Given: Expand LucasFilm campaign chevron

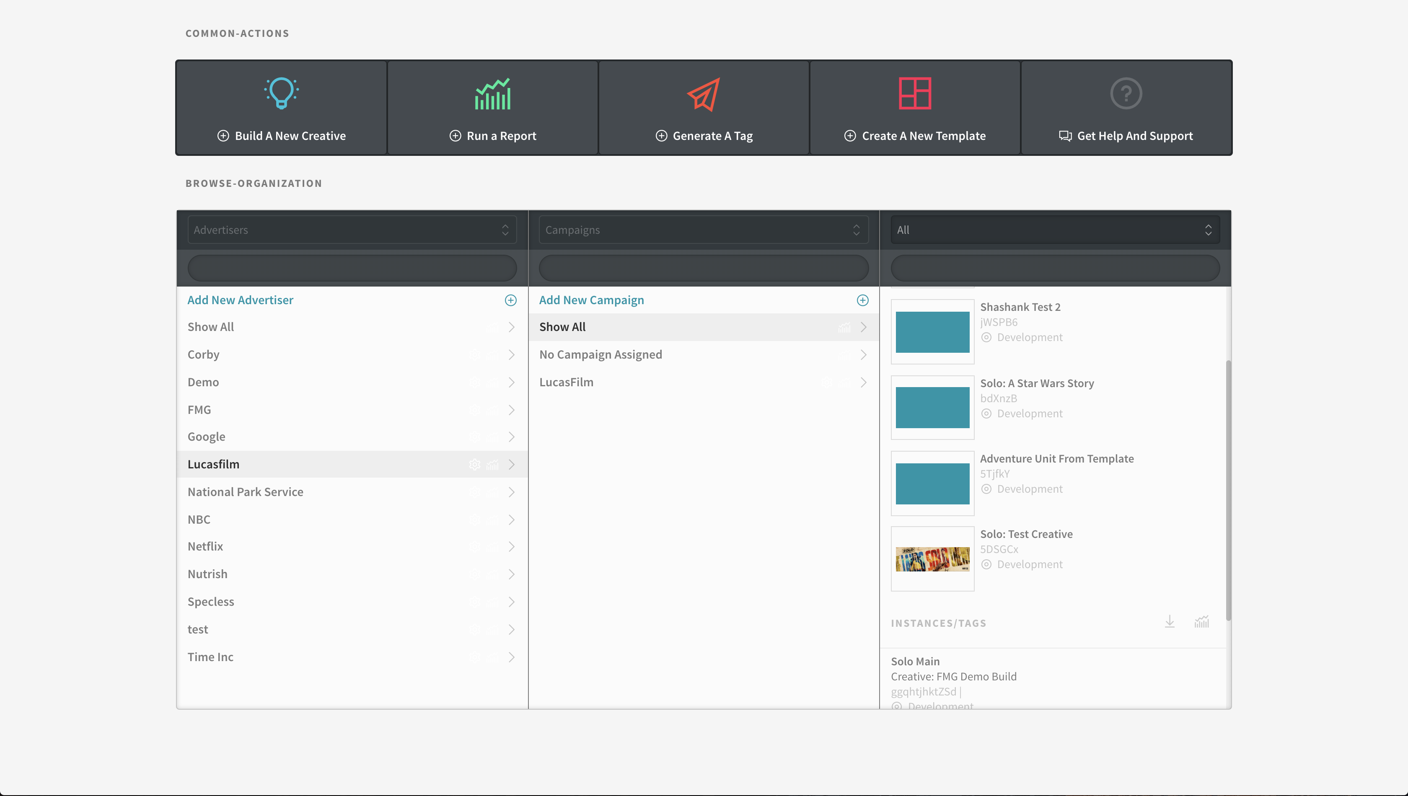Looking at the screenshot, I should [863, 382].
